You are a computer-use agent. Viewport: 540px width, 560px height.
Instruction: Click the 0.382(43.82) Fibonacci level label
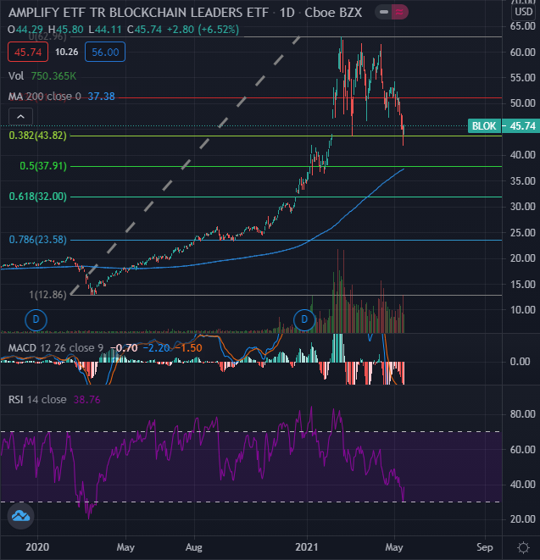(x=38, y=136)
